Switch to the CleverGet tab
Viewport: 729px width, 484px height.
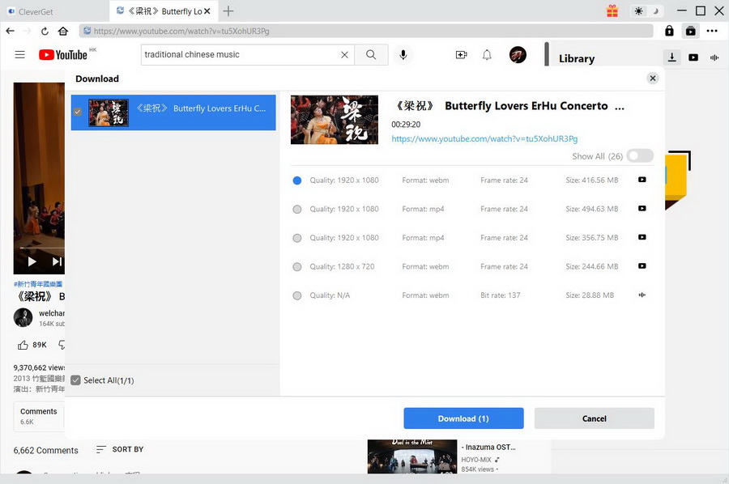pyautogui.click(x=53, y=11)
